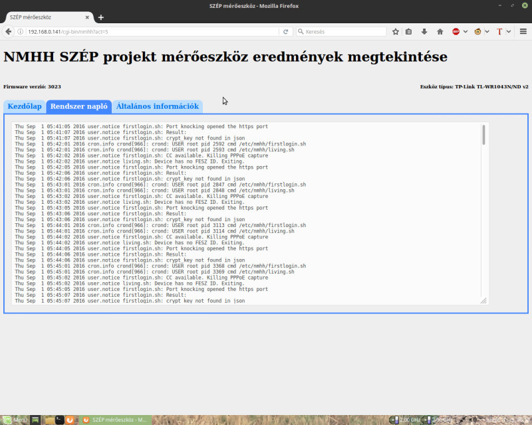
Task: Bookmark this page with the star icon
Action: [395, 31]
